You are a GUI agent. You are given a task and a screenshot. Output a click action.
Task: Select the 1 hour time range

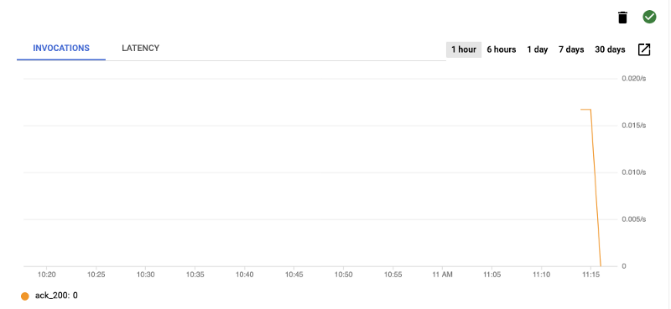464,49
